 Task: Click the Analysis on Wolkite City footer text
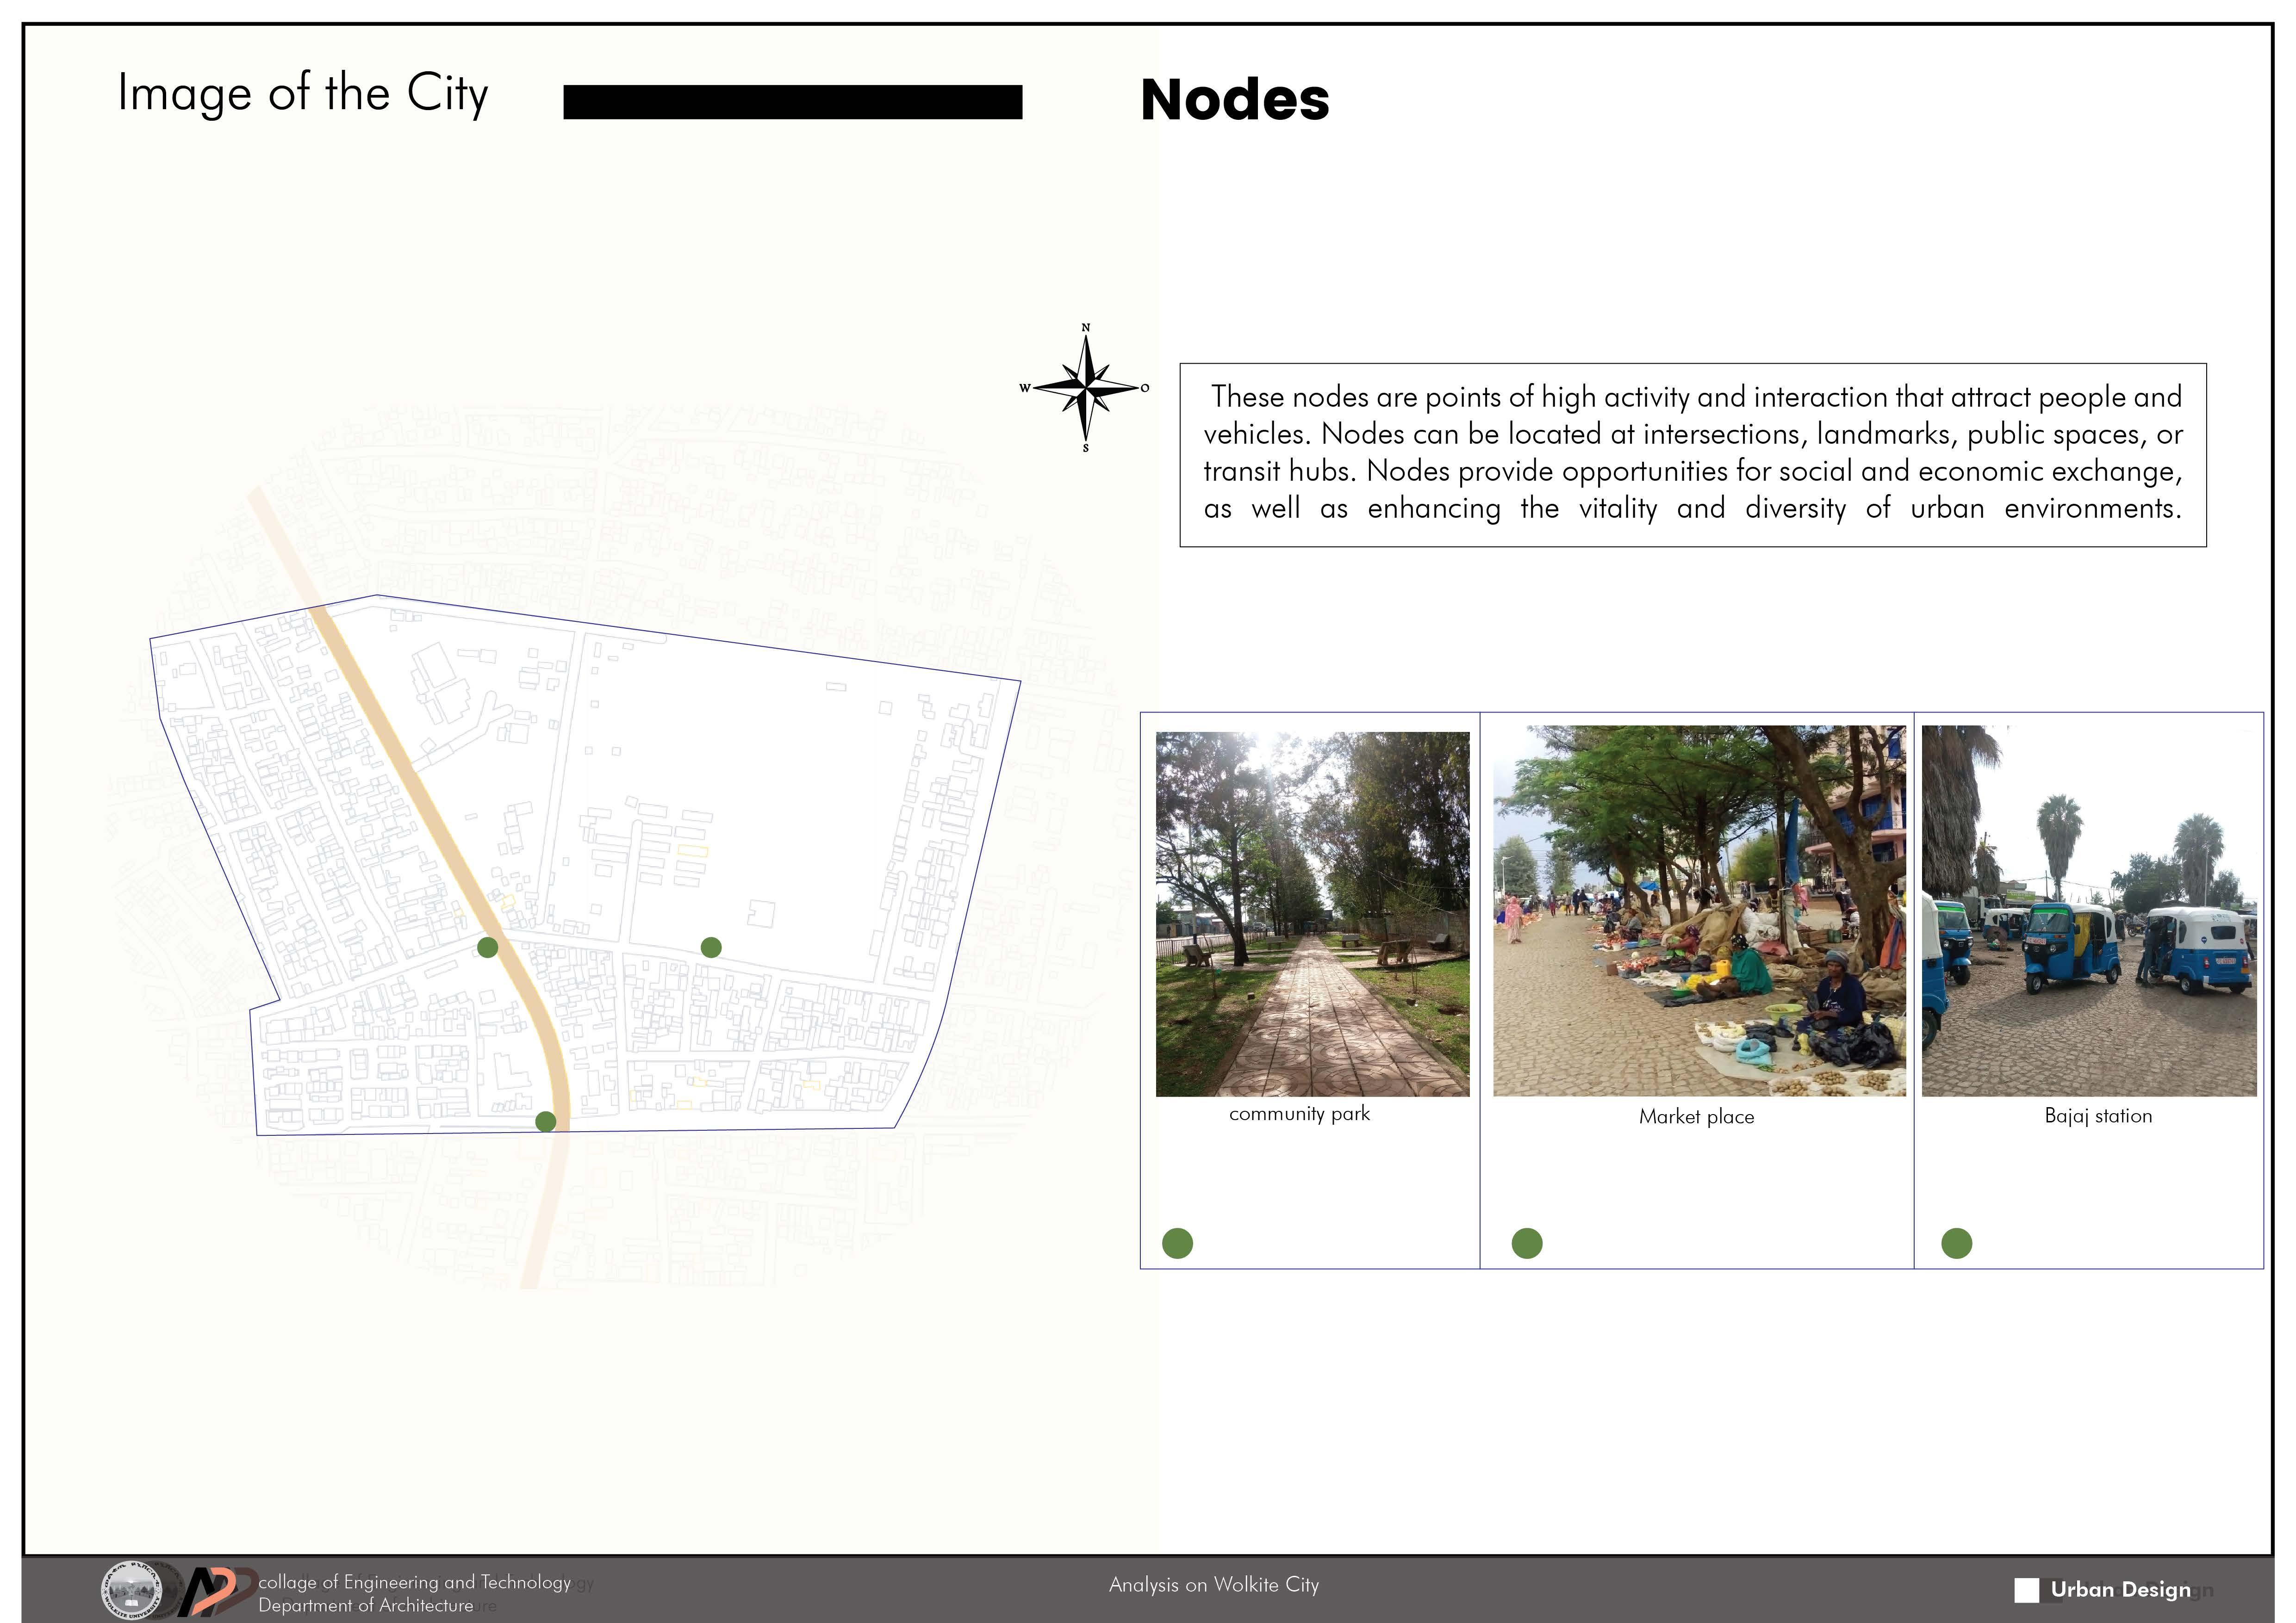(1213, 1585)
